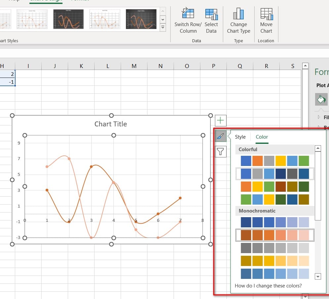Click the 'How do I change these colors?' link
Viewport: 329px width, 299px height.
268,286
